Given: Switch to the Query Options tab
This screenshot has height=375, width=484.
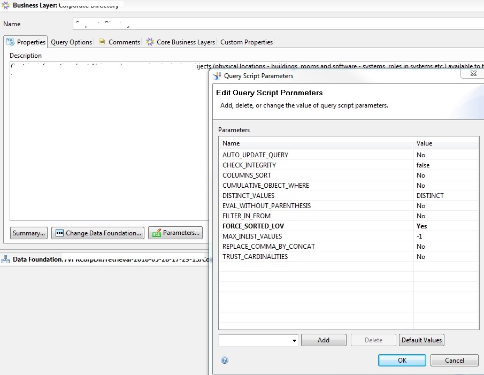Looking at the screenshot, I should tap(71, 42).
